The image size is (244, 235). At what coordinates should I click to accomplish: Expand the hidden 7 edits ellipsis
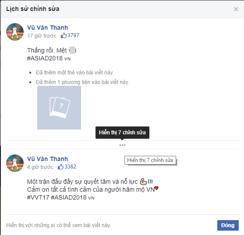point(122,145)
